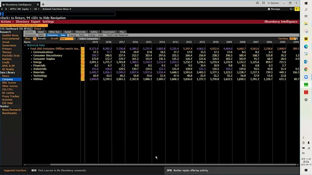Switch to the Diversity tab
The image size is (312, 175).
[x=81, y=32]
